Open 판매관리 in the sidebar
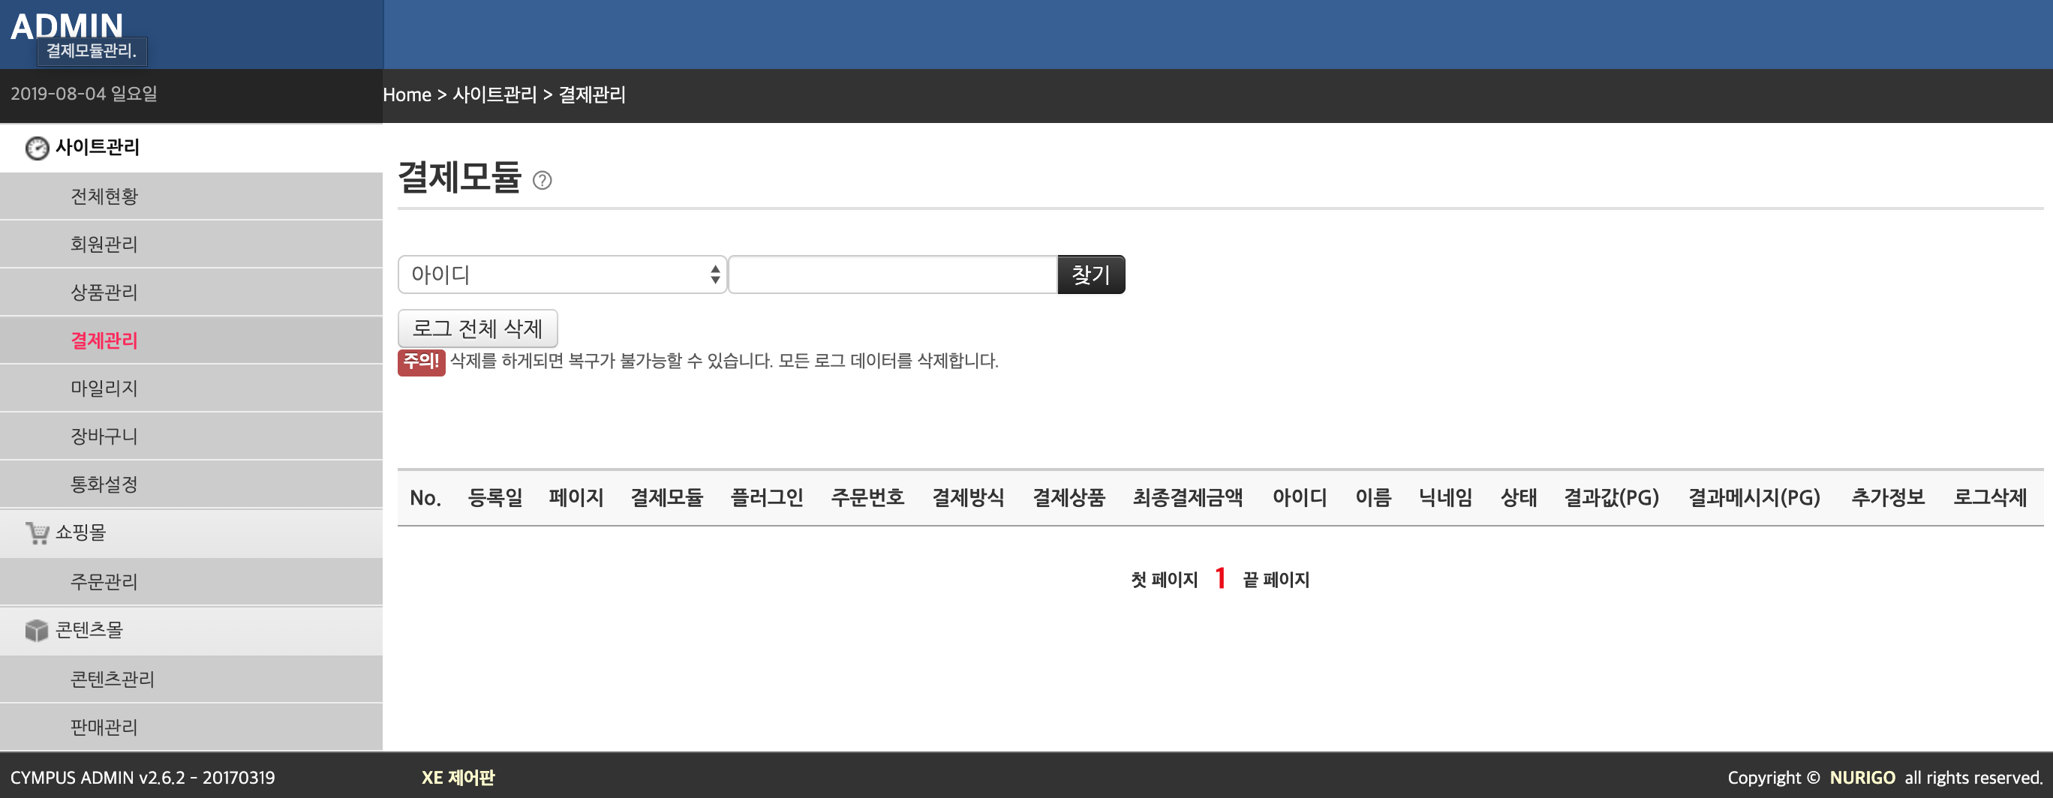 [191, 726]
